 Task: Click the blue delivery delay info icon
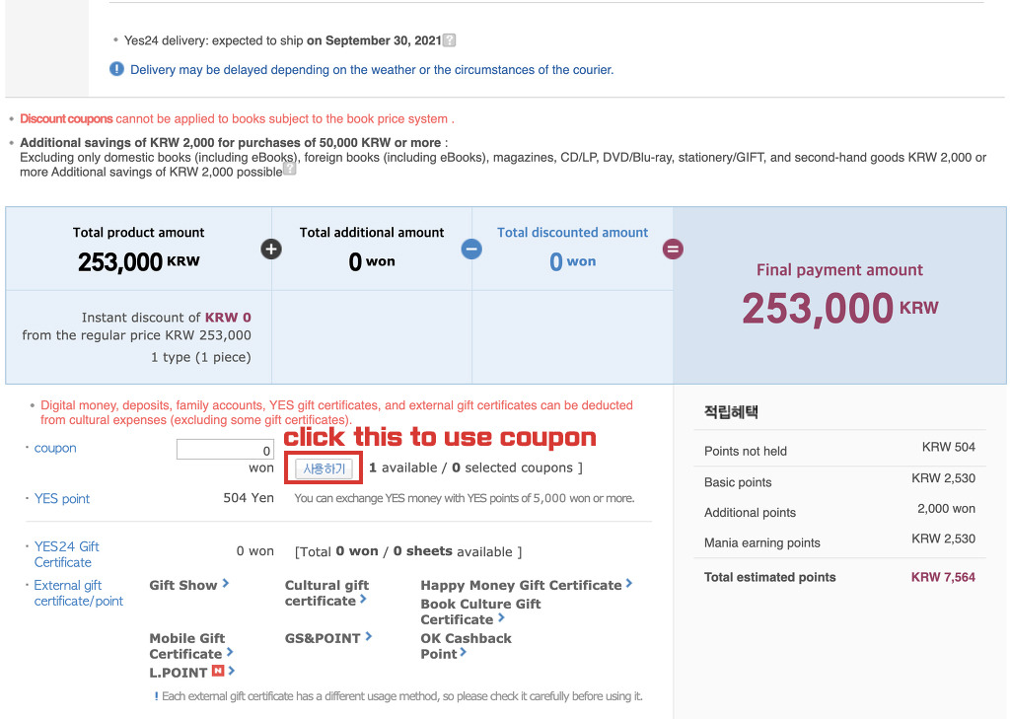[116, 69]
